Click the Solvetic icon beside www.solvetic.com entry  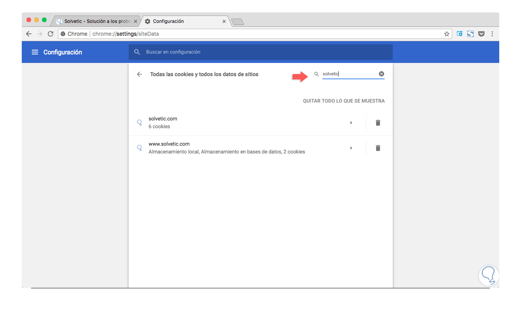click(139, 148)
